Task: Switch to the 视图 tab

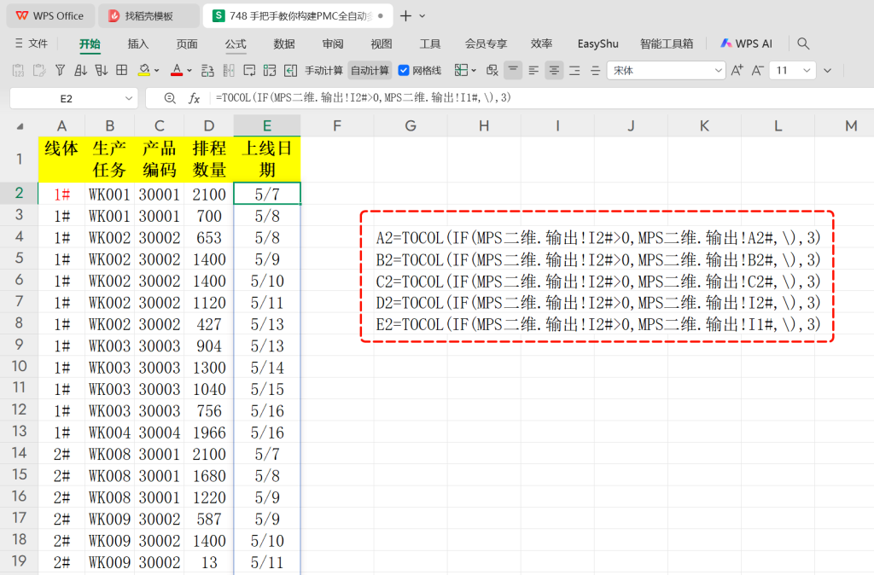Action: [382, 44]
